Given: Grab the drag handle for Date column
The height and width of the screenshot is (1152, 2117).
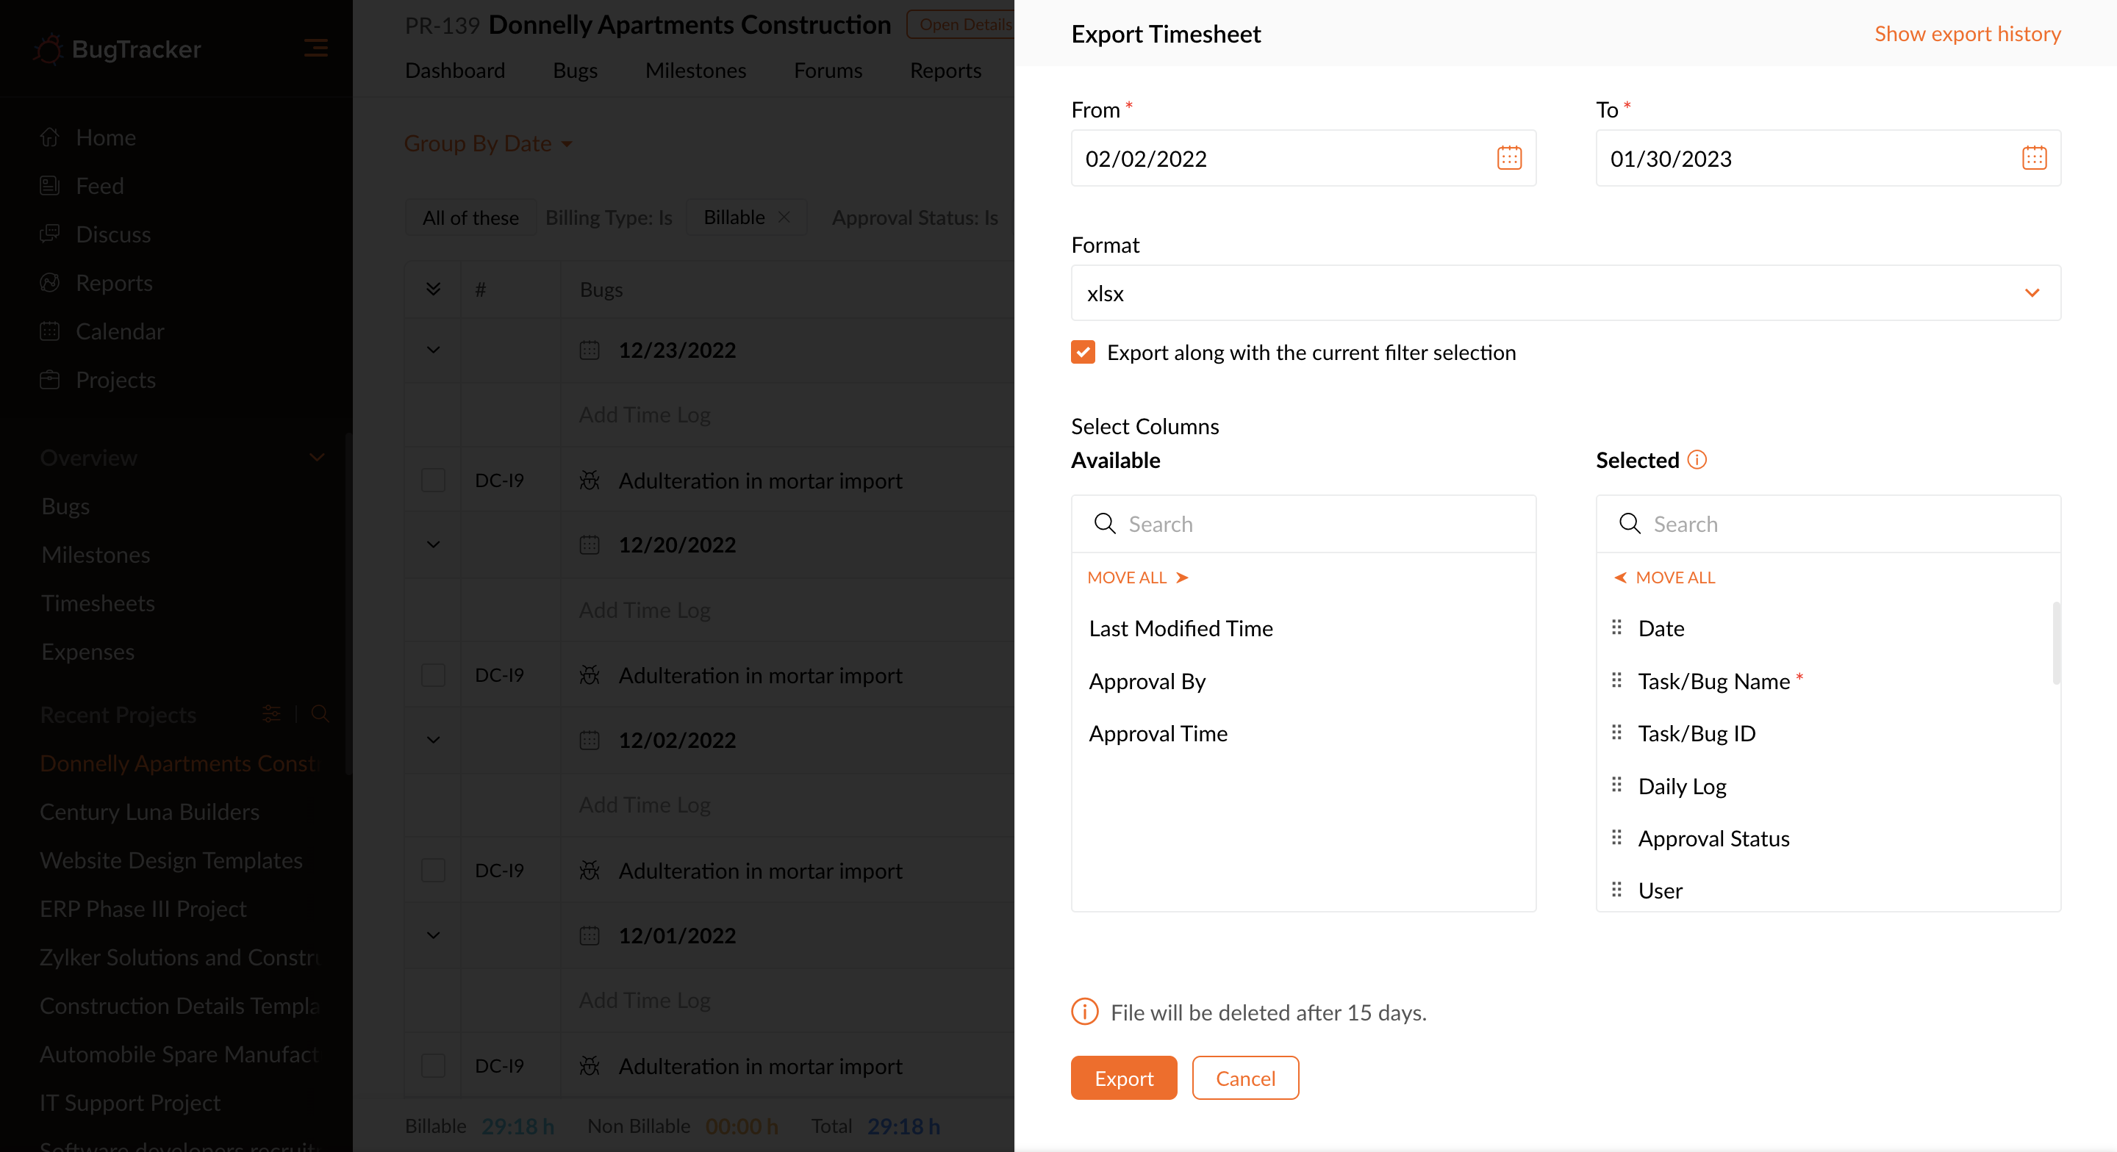Looking at the screenshot, I should tap(1616, 627).
